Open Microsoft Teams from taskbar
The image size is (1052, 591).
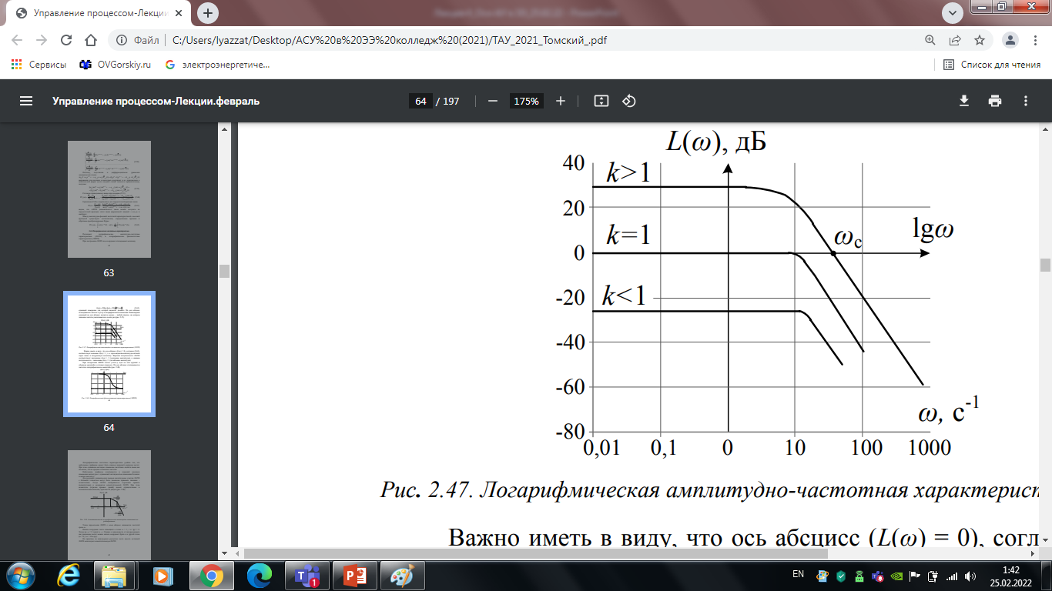click(x=307, y=575)
